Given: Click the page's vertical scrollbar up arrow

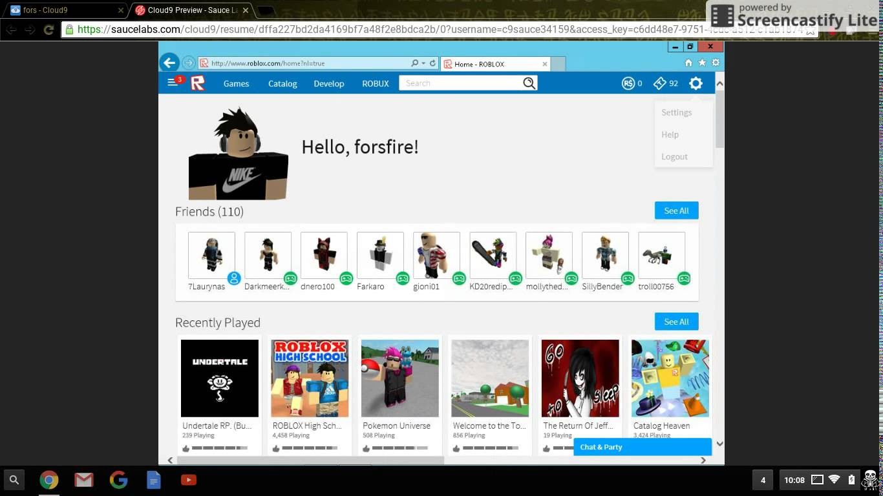Looking at the screenshot, I should coord(719,83).
